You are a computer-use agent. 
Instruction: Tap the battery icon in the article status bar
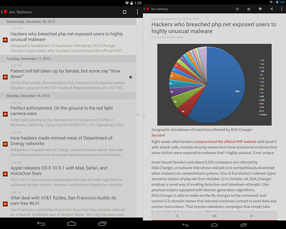(x=277, y=2)
